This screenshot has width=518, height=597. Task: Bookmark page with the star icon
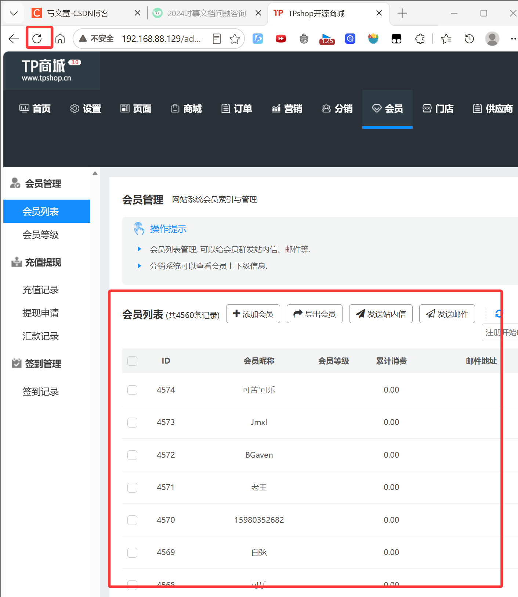[235, 39]
